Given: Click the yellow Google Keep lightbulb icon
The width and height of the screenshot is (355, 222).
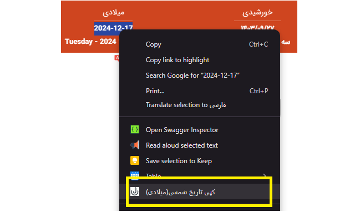Looking at the screenshot, I should pyautogui.click(x=135, y=160).
